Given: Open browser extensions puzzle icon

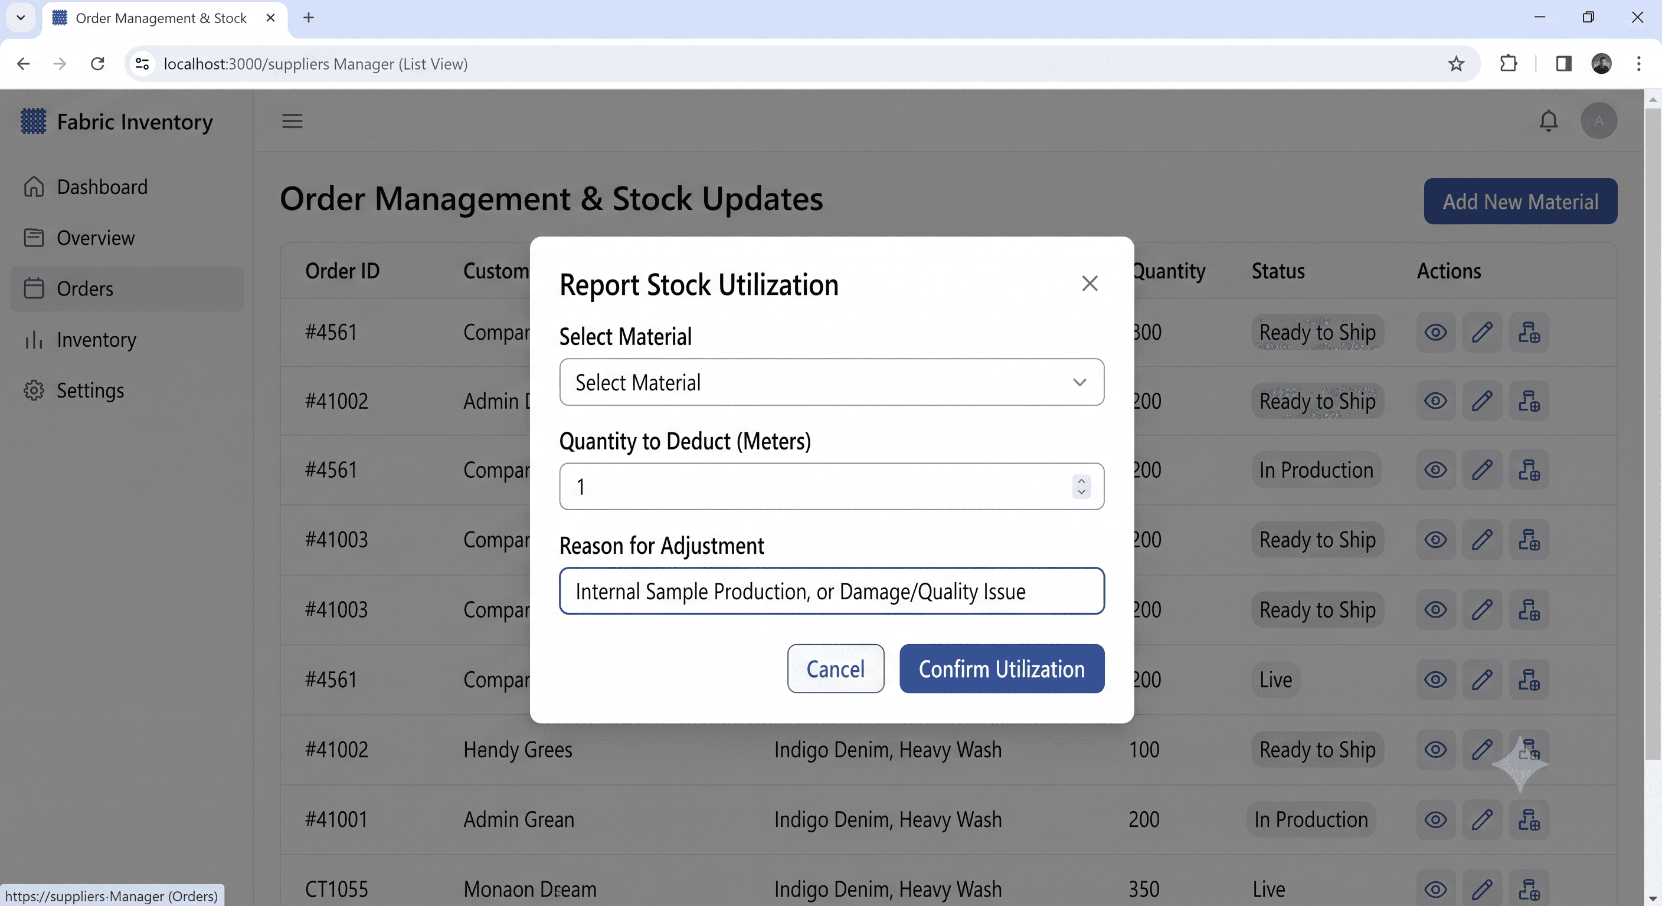Looking at the screenshot, I should point(1509,64).
